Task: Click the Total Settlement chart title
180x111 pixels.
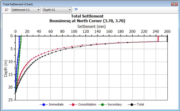Action: [x=87, y=16]
